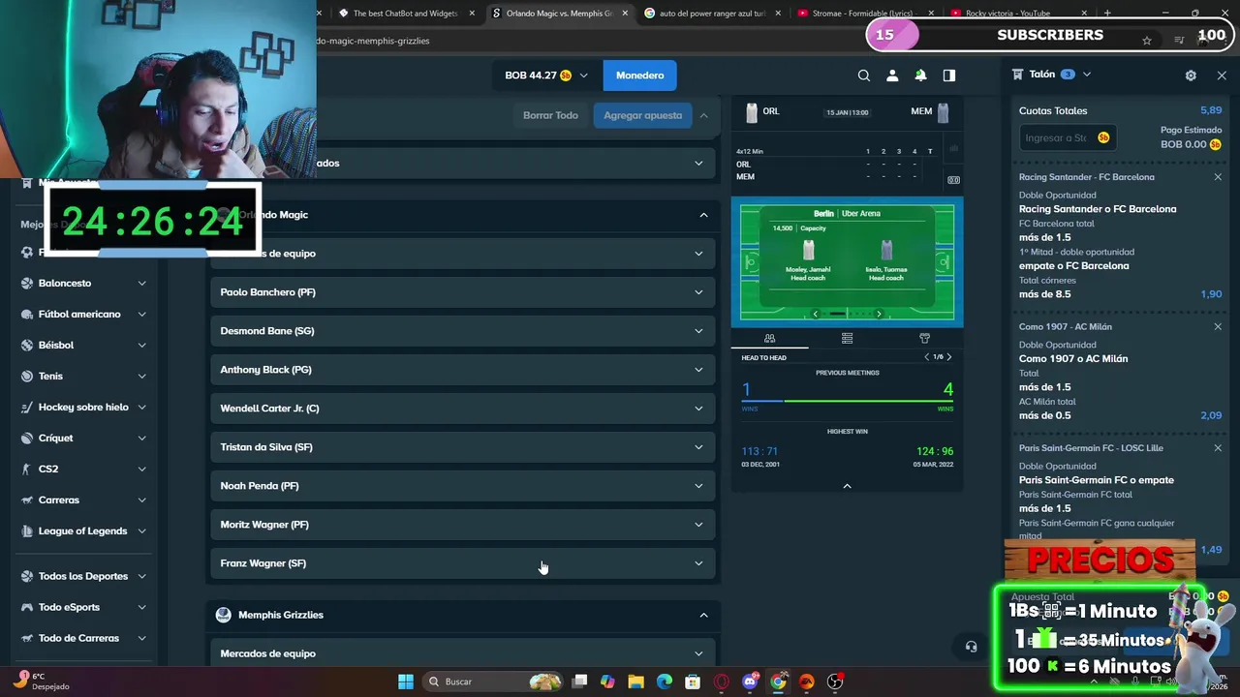Switch to Rocky victoria - YouTube tab
Image resolution: width=1240 pixels, height=697 pixels.
[x=1016, y=14]
